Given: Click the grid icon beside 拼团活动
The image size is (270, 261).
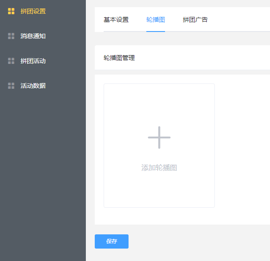Looking at the screenshot, I should point(11,61).
